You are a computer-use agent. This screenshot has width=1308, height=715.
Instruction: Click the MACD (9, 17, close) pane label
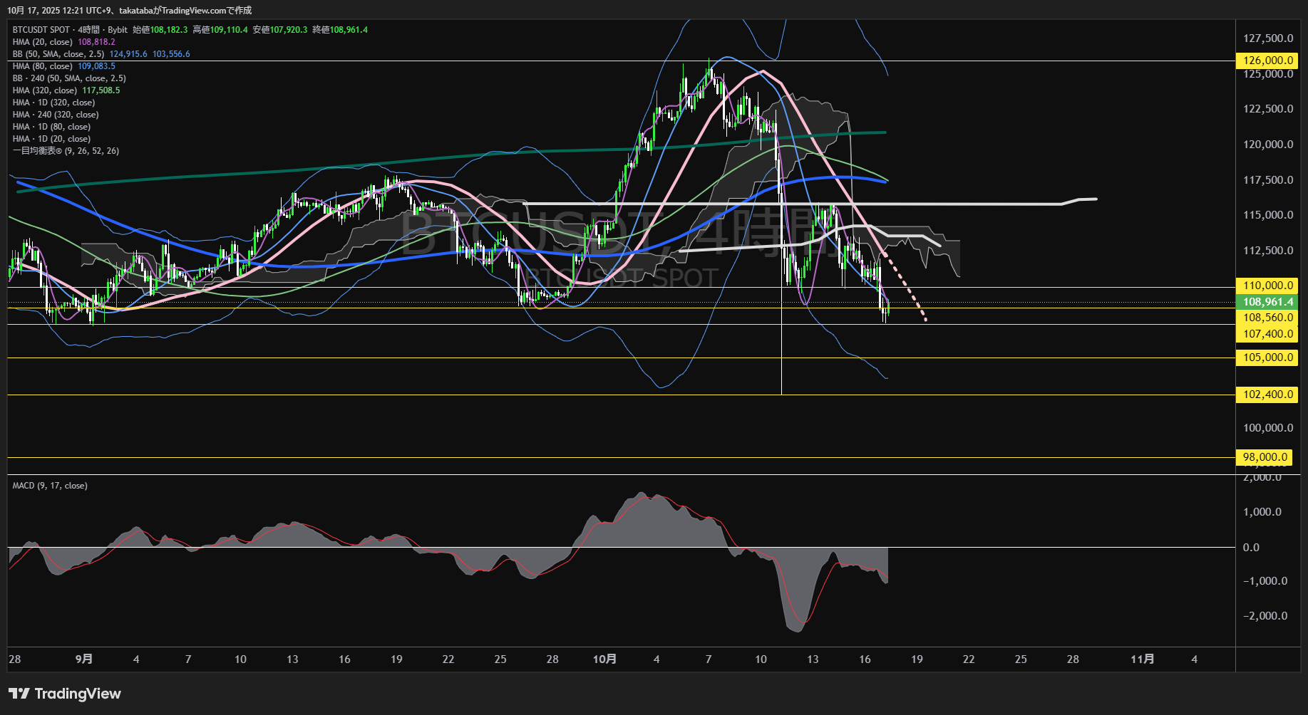50,486
